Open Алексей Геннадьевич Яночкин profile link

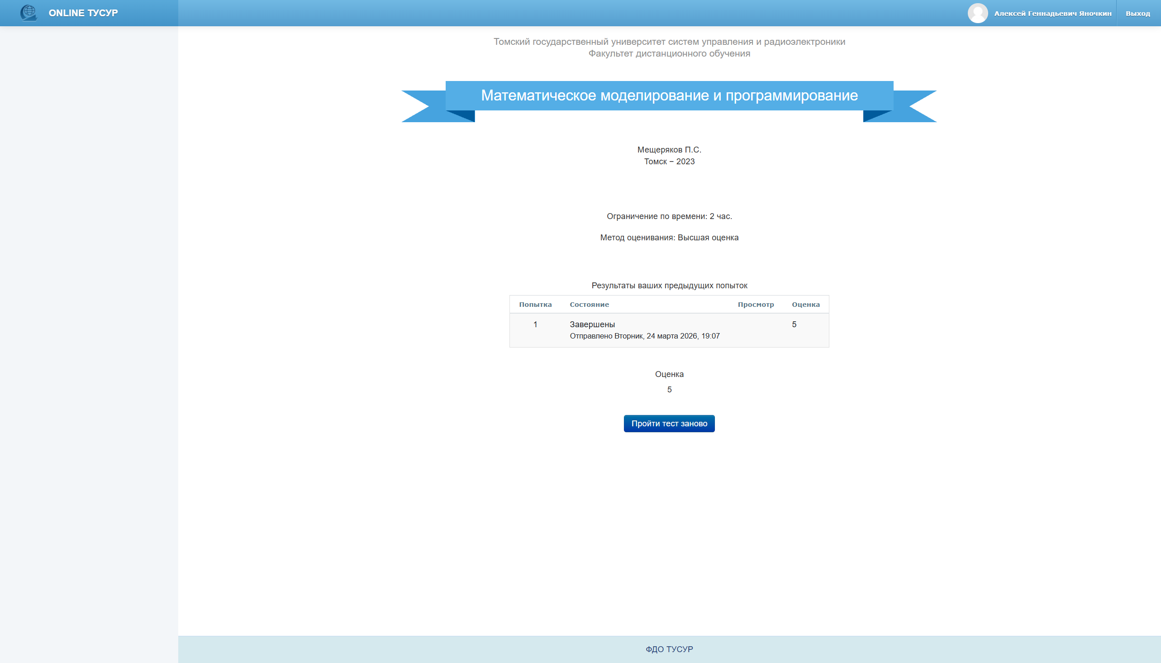pyautogui.click(x=1052, y=14)
